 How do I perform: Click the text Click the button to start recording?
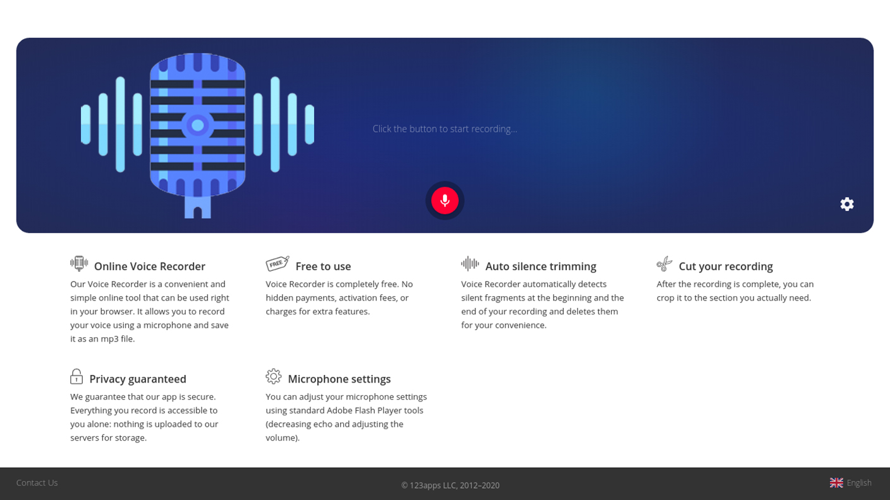(445, 128)
